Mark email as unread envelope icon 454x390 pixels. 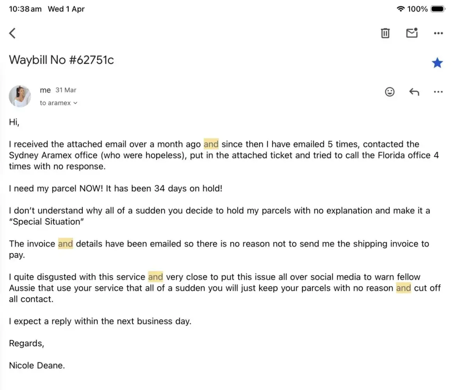[412, 33]
